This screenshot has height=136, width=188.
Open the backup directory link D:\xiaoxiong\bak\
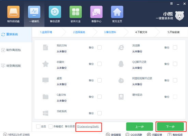pyautogui.click(x=88, y=126)
